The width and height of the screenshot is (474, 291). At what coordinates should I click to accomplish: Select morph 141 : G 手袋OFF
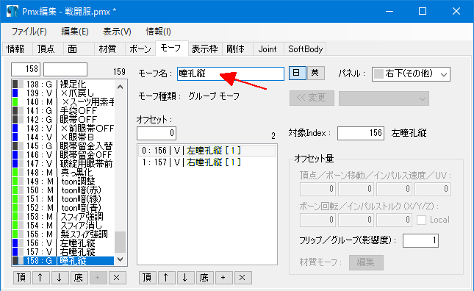pos(63,111)
